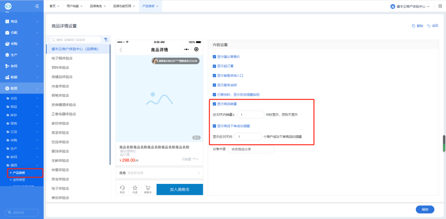Click the three vertical bars icon at top right
This screenshot has width=446, height=219.
(x=440, y=6)
